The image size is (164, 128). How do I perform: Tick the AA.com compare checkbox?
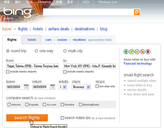click(x=44, y=104)
